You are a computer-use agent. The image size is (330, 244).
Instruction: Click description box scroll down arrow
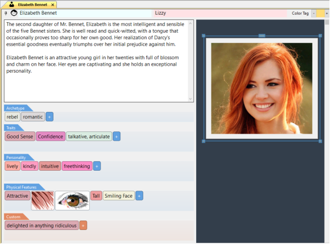click(190, 99)
